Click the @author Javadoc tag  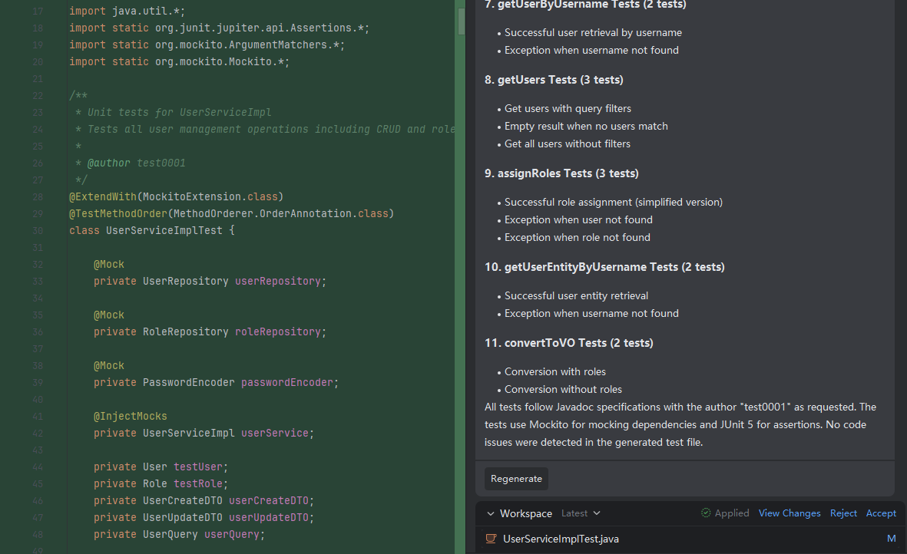click(109, 163)
